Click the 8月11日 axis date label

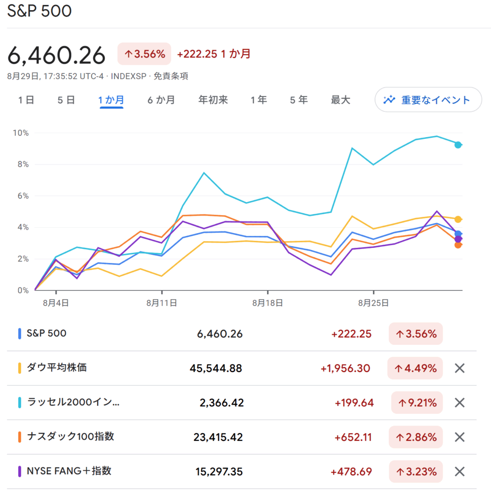click(162, 303)
